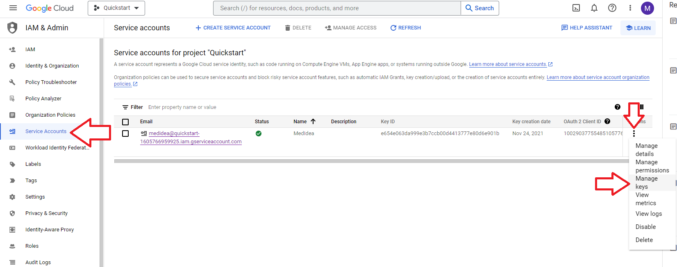Image resolution: width=677 pixels, height=267 pixels.
Task: Click the Policy Troubleshooter wrench icon
Action: click(x=12, y=82)
